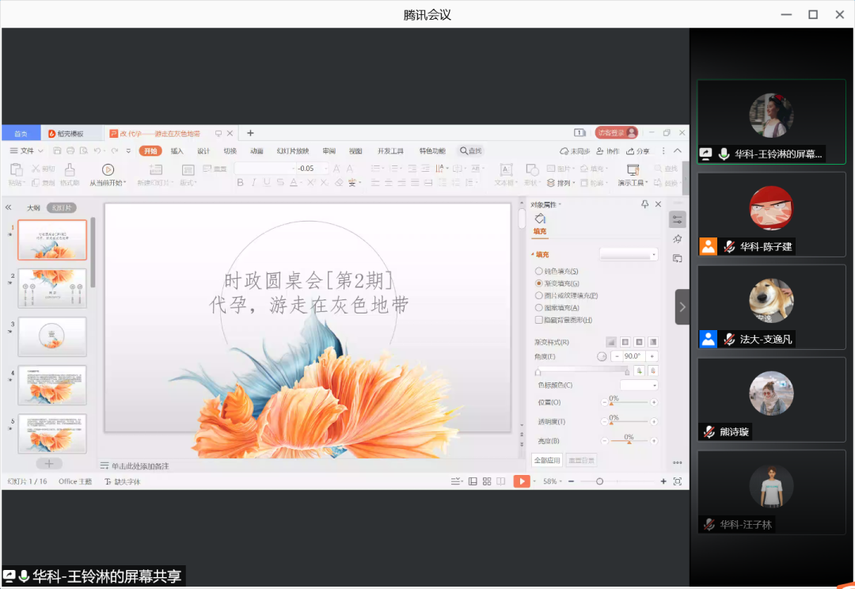Pin the object properties panel

click(x=645, y=204)
